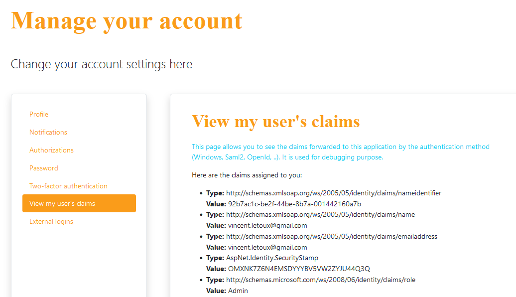516x297 pixels.
Task: Click the name claim email value
Action: (x=267, y=226)
